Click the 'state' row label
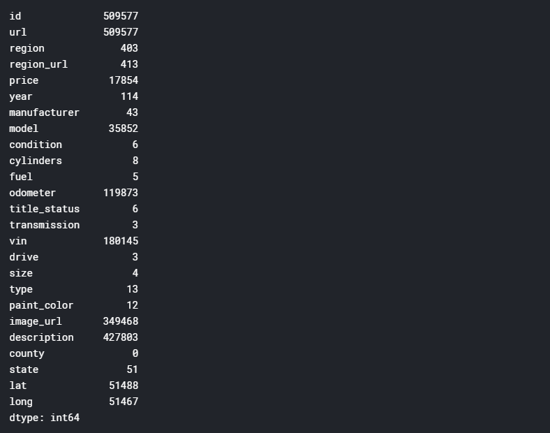 (24, 369)
